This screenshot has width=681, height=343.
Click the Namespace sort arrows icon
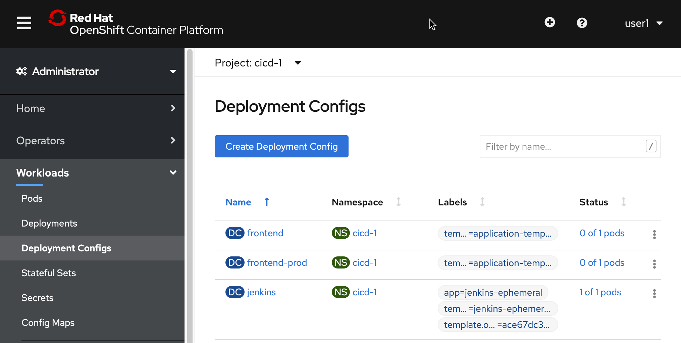click(399, 202)
